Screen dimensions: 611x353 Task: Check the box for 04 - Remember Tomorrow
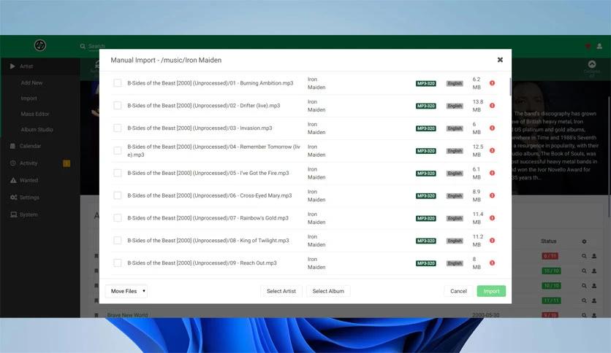tap(117, 150)
